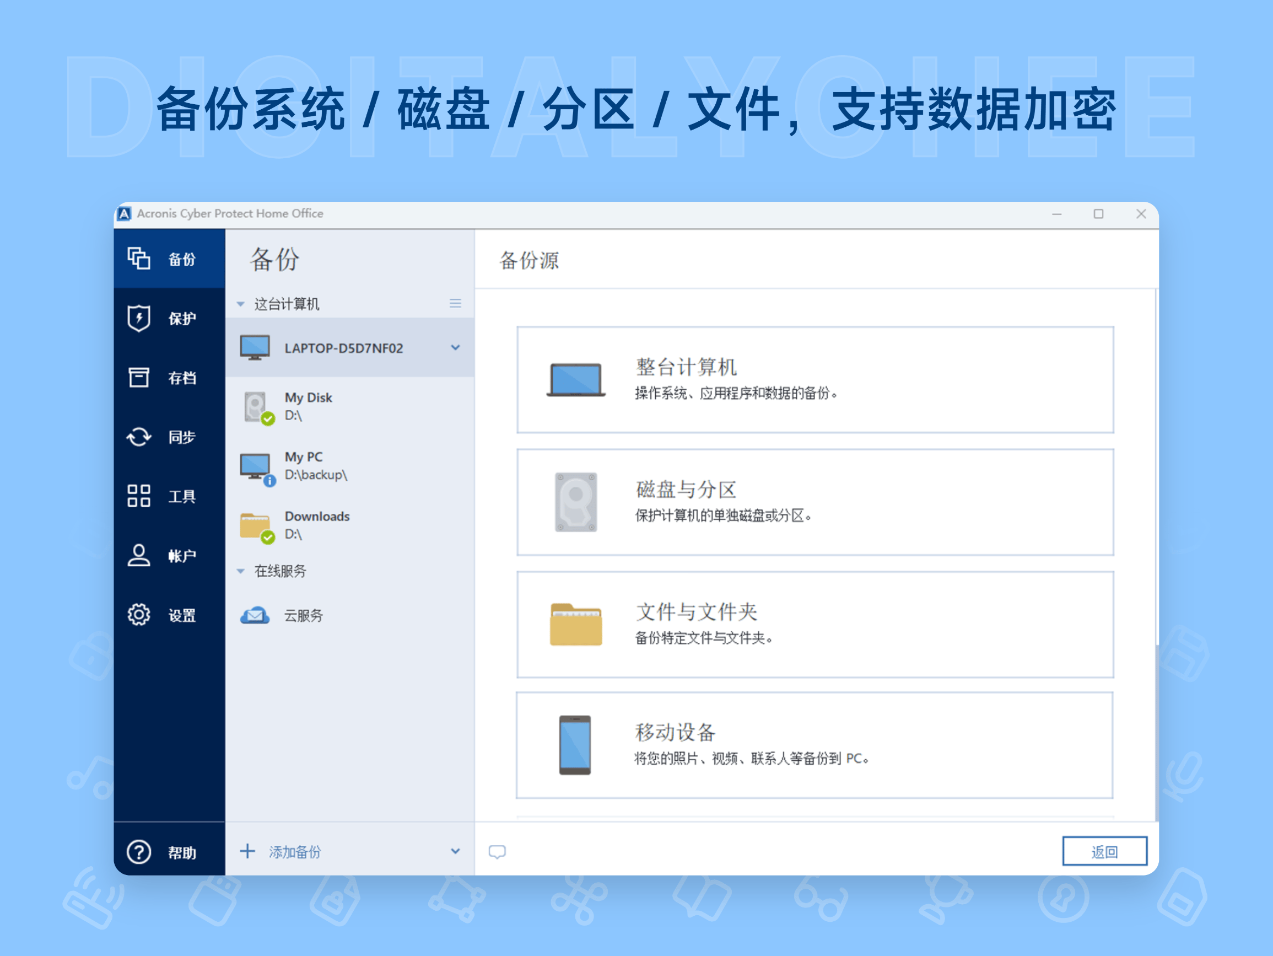The height and width of the screenshot is (956, 1273).
Task: Select the Downloads backup entry
Action: pyautogui.click(x=317, y=525)
